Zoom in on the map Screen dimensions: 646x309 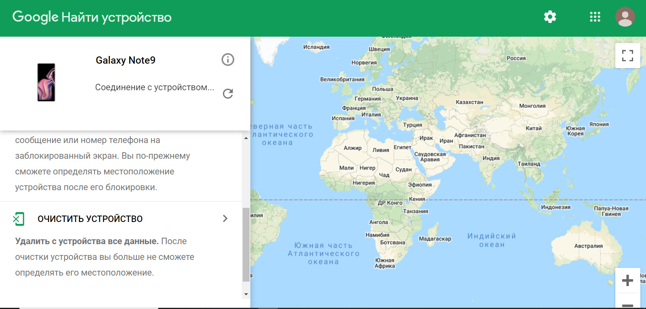pyautogui.click(x=627, y=280)
